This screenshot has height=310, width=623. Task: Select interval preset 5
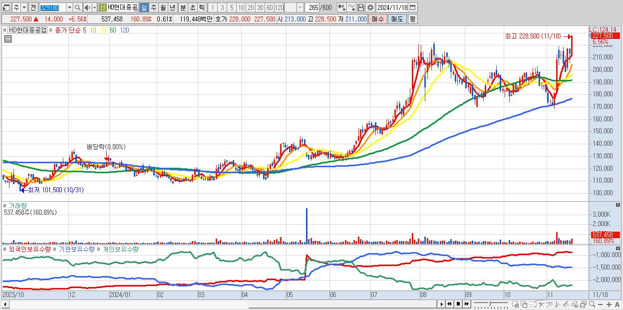point(231,7)
